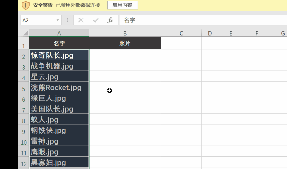Click the three-dot formula bar resize handle

pos(68,20)
